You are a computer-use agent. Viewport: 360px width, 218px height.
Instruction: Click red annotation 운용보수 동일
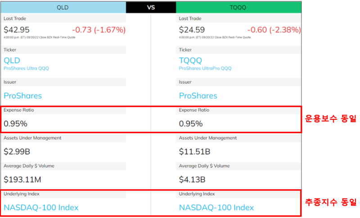(x=330, y=118)
